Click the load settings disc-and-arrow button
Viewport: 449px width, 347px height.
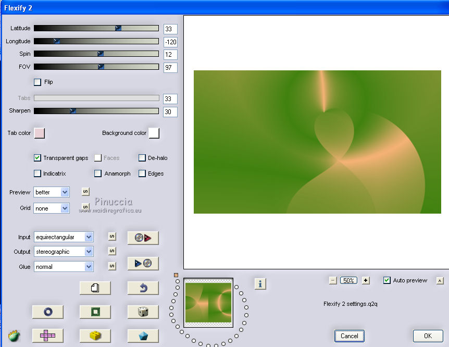point(143,238)
